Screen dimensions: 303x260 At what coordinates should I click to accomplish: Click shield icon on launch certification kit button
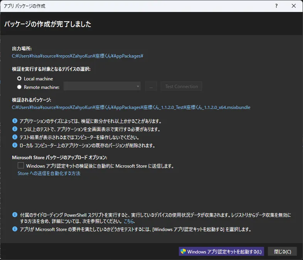click(x=183, y=252)
